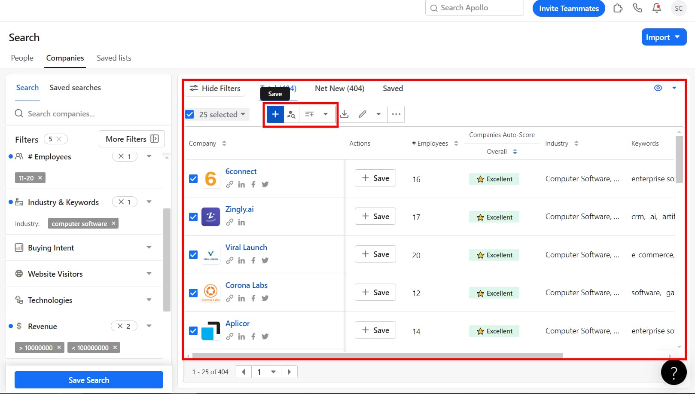This screenshot has width=695, height=394.
Task: Click the Save Search button
Action: tap(88, 379)
